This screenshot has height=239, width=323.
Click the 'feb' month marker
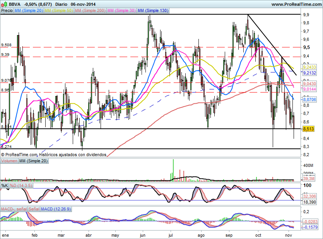[x=34, y=235]
